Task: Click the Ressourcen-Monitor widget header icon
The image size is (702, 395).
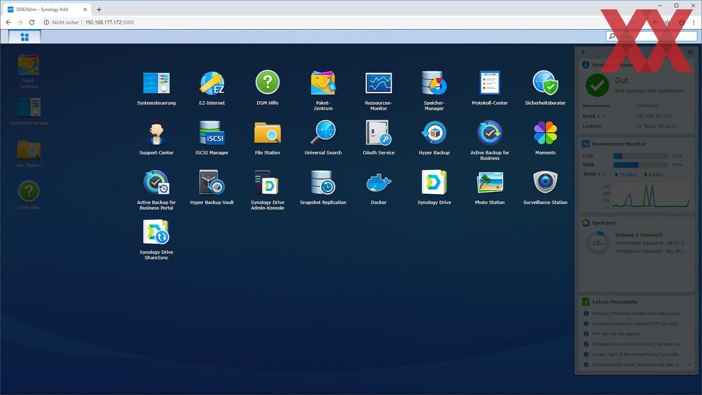Action: click(586, 144)
